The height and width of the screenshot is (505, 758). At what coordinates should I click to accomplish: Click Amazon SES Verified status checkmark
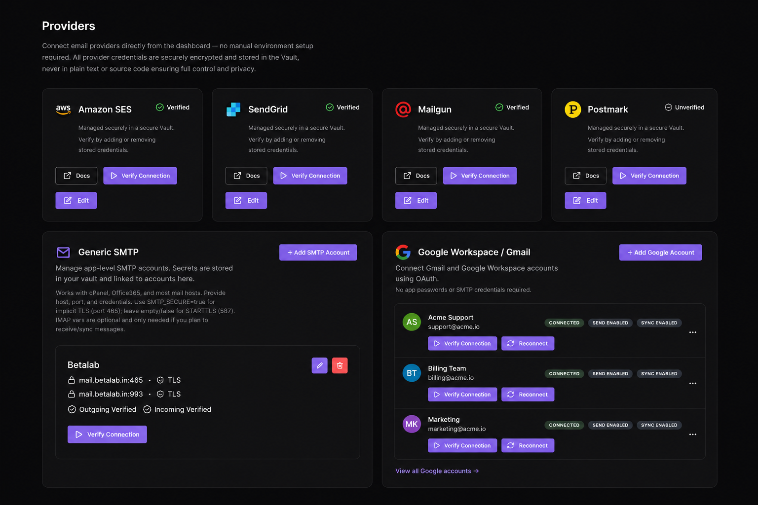(160, 108)
